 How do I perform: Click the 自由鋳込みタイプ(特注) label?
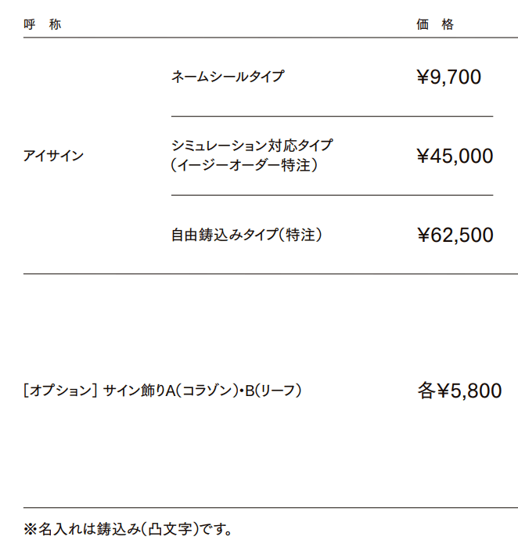[247, 235]
